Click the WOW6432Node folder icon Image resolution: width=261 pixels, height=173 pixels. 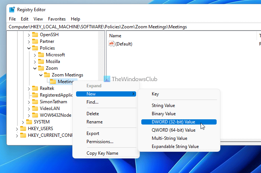(x=35, y=115)
